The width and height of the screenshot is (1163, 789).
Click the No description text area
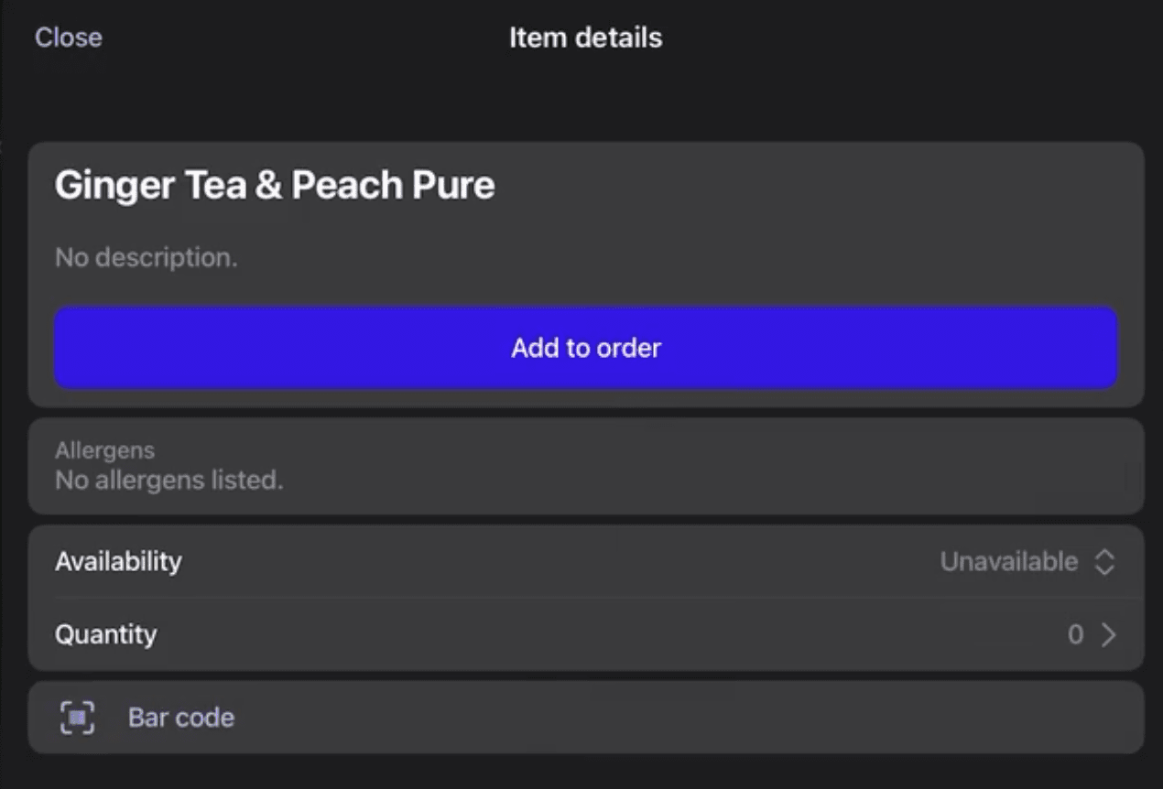coord(146,257)
